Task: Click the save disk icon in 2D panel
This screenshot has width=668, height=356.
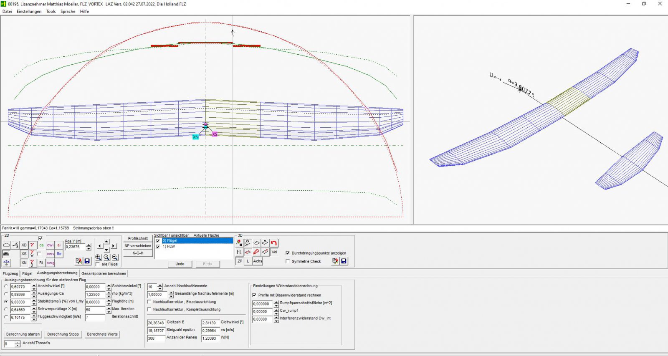Action: 87,261
